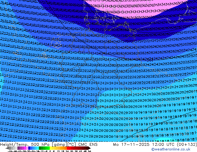Select the light pink legend swatch
This screenshot has width=197, height=152.
tap(27, 148)
